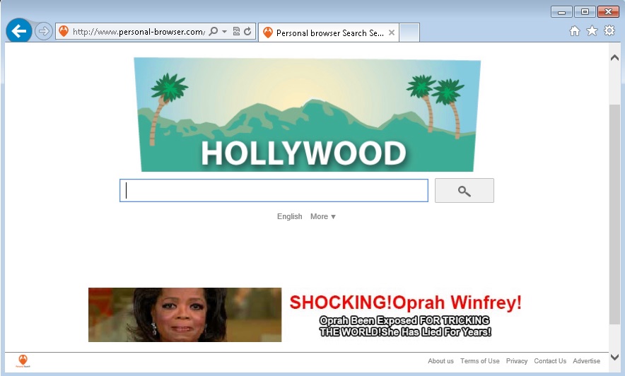This screenshot has height=376, width=625.
Task: Click the site favicon in address bar
Action: click(64, 31)
